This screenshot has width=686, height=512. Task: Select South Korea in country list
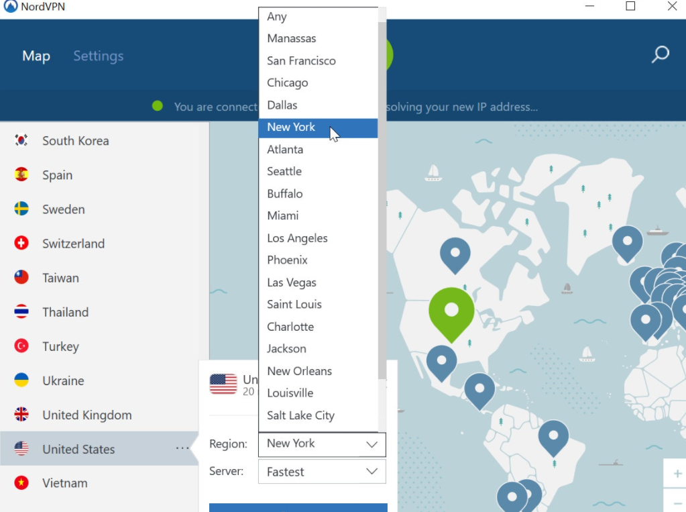(x=99, y=141)
